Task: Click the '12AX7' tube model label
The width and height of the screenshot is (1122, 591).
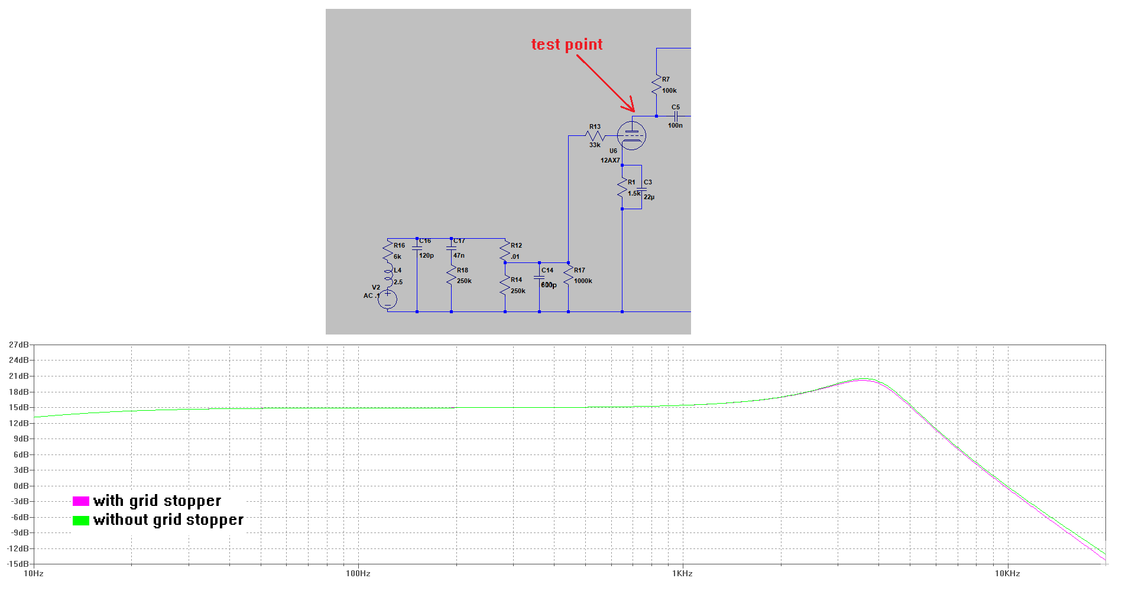Action: [x=610, y=160]
